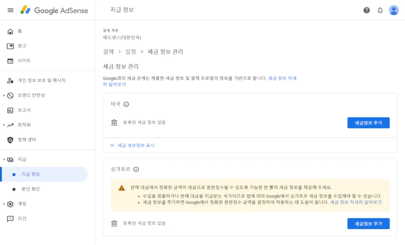Screen dimensions: 405x245
Task: Click 설정 in the breadcrumb
Action: tap(131, 52)
